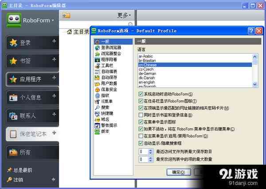Select the 浏览器整合 options category

pos(108,54)
